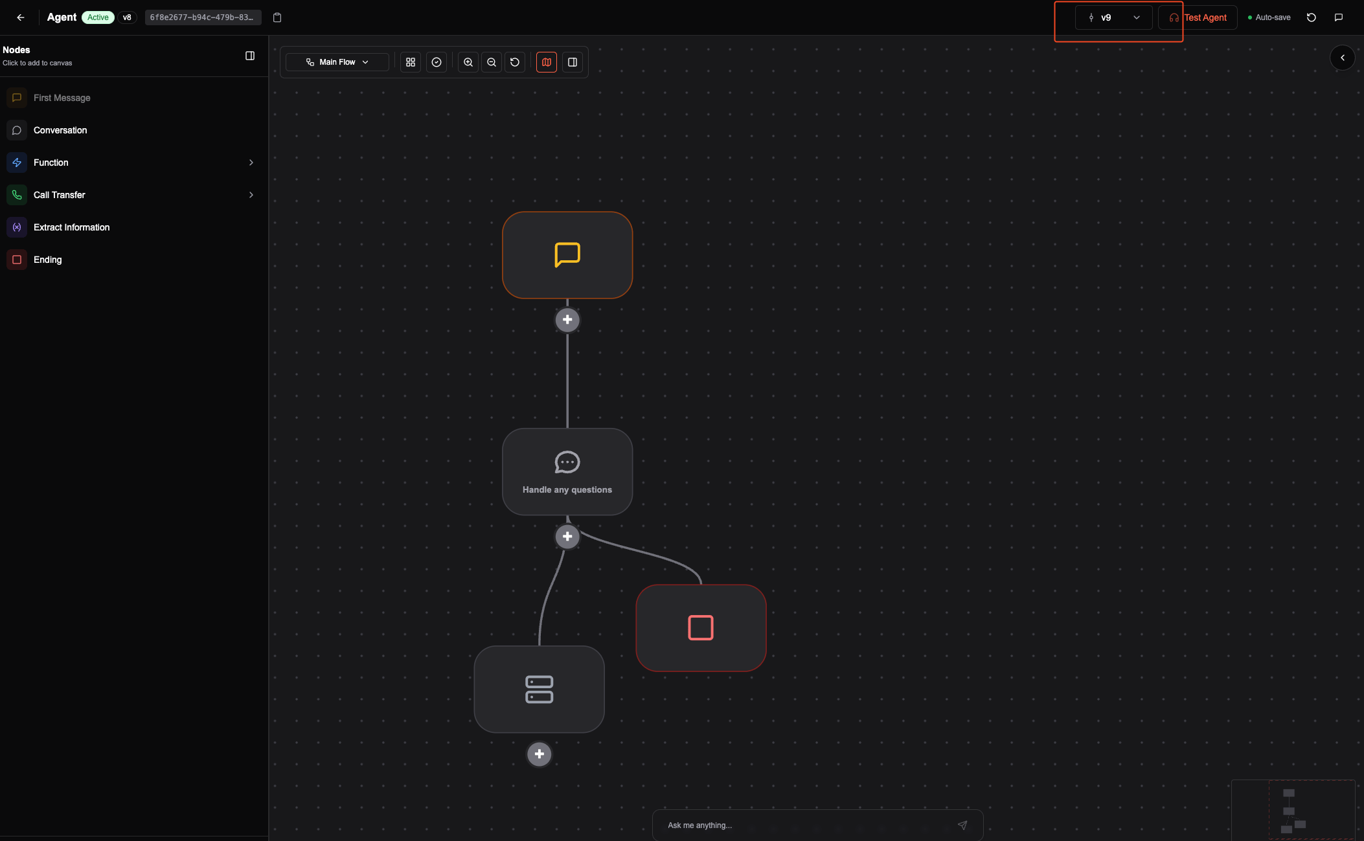
Task: Zoom out of the canvas
Action: pos(492,62)
